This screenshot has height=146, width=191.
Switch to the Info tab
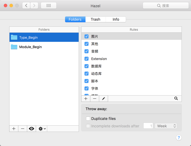(116, 19)
